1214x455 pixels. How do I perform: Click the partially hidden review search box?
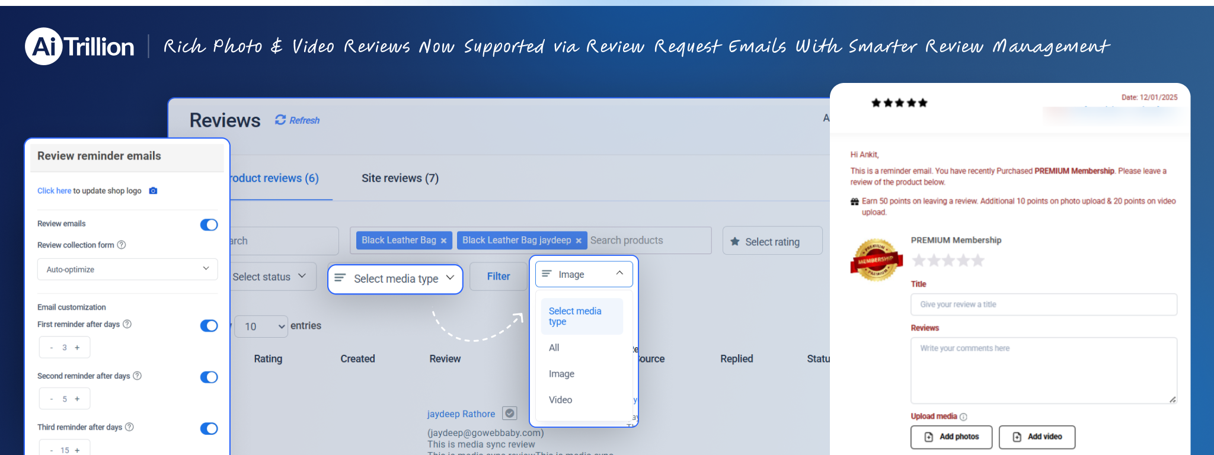point(284,241)
